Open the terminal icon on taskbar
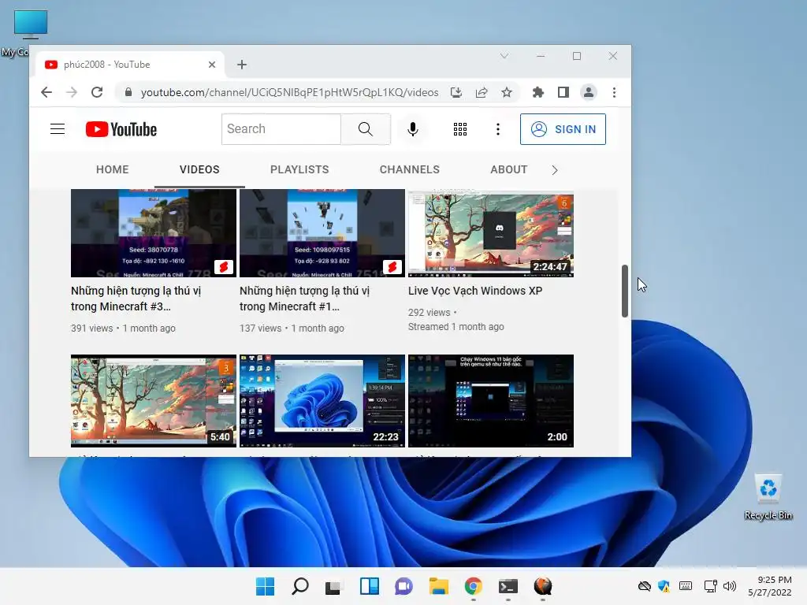The height and width of the screenshot is (605, 807). [508, 586]
